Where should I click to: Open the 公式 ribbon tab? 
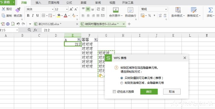click(69, 3)
